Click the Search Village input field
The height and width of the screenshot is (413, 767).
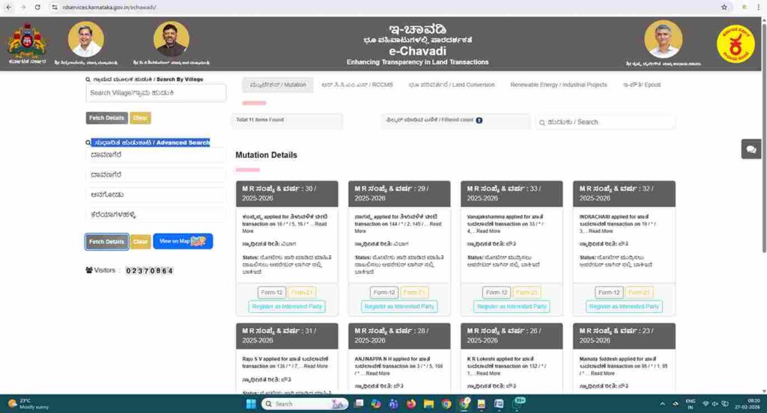point(156,93)
